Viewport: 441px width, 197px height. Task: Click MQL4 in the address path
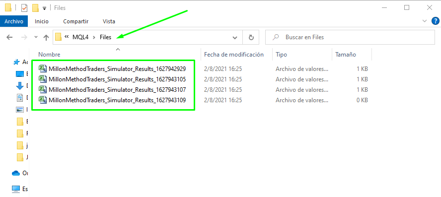click(80, 37)
